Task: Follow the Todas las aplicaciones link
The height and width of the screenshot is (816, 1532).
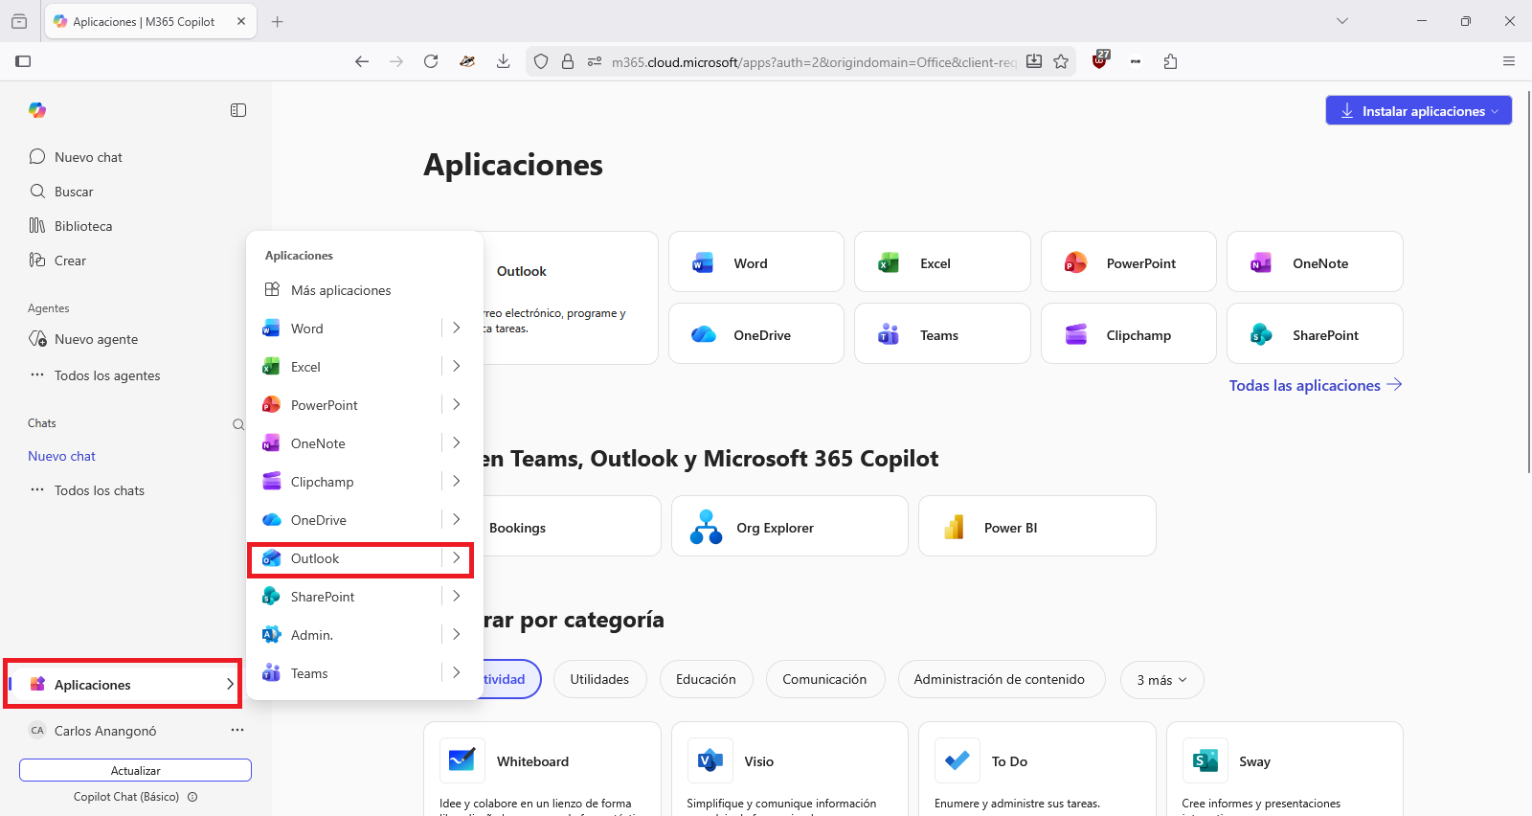Action: click(1316, 385)
